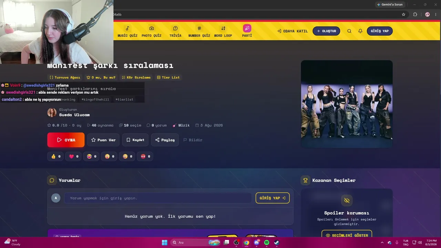This screenshot has height=248, width=441.
Task: Click the Kazanan Seçimler trophy icon
Action: point(305,180)
